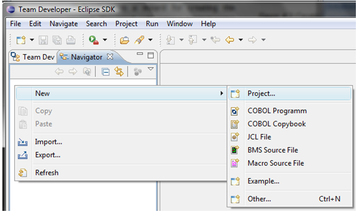Click the Collapse All icon
Viewport: 357px width, 212px height.
106,72
